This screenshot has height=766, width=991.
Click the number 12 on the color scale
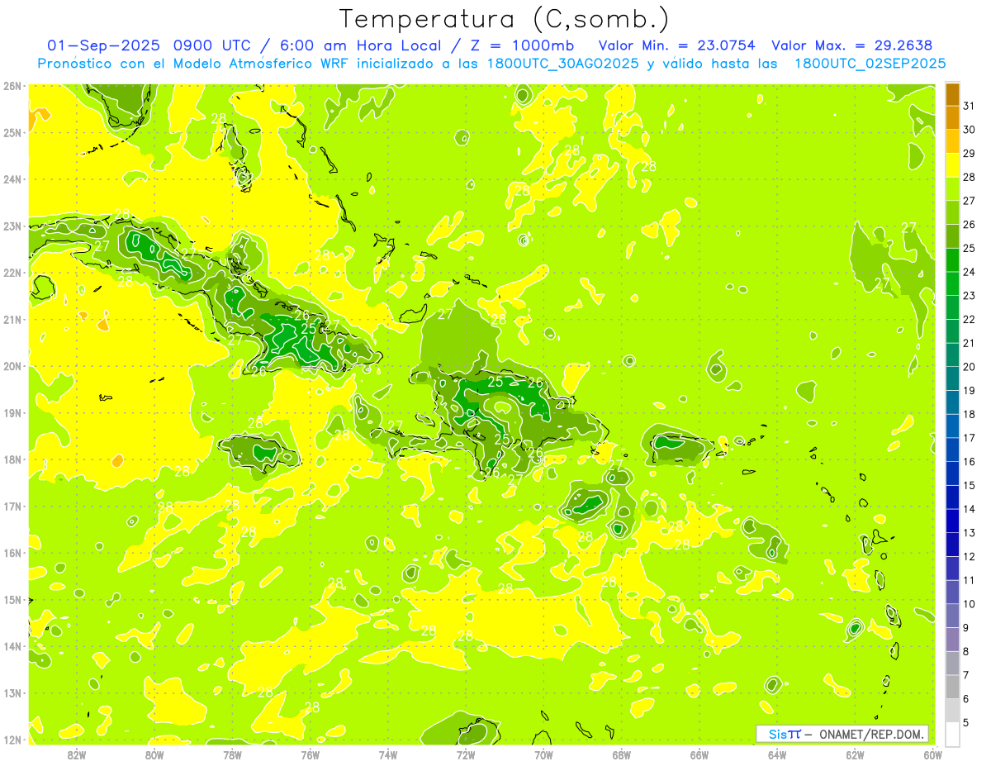(970, 556)
